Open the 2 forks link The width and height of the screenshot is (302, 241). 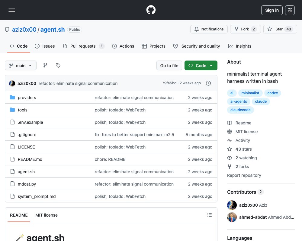(x=238, y=167)
